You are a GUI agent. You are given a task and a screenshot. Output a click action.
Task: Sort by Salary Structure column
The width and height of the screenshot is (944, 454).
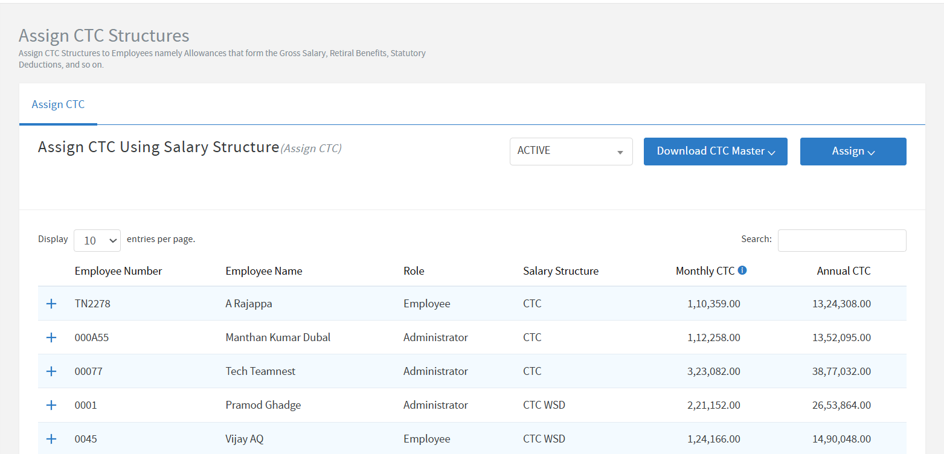click(x=560, y=271)
